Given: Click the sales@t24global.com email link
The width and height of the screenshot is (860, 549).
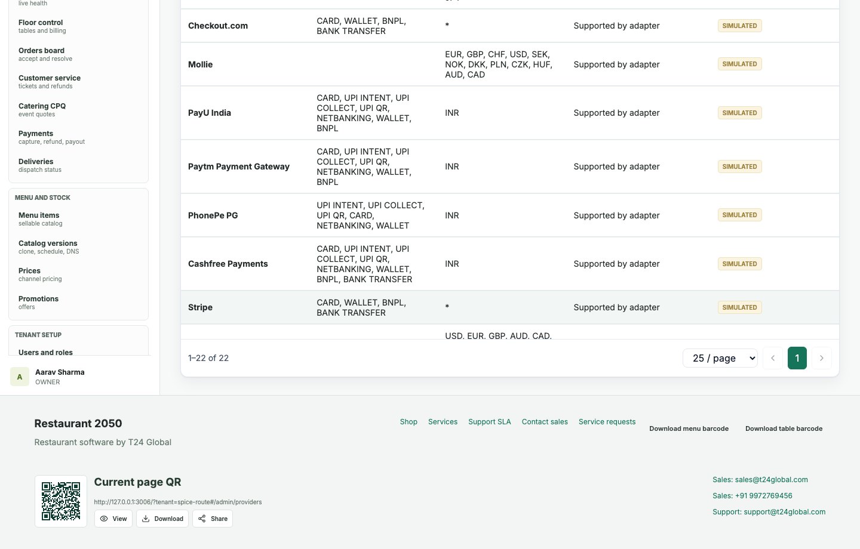Looking at the screenshot, I should (760, 480).
